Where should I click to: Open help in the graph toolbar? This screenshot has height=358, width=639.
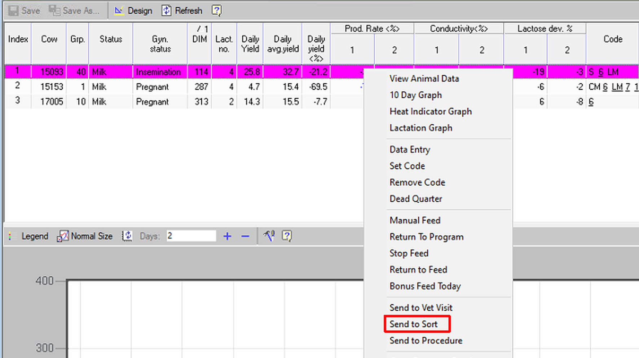[x=287, y=236]
